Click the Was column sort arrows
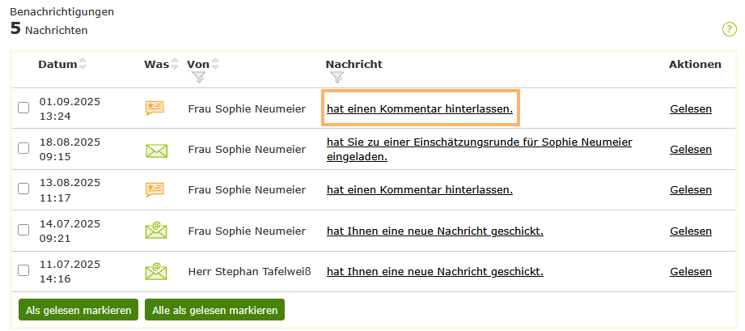This screenshot has height=331, width=745. pyautogui.click(x=175, y=64)
